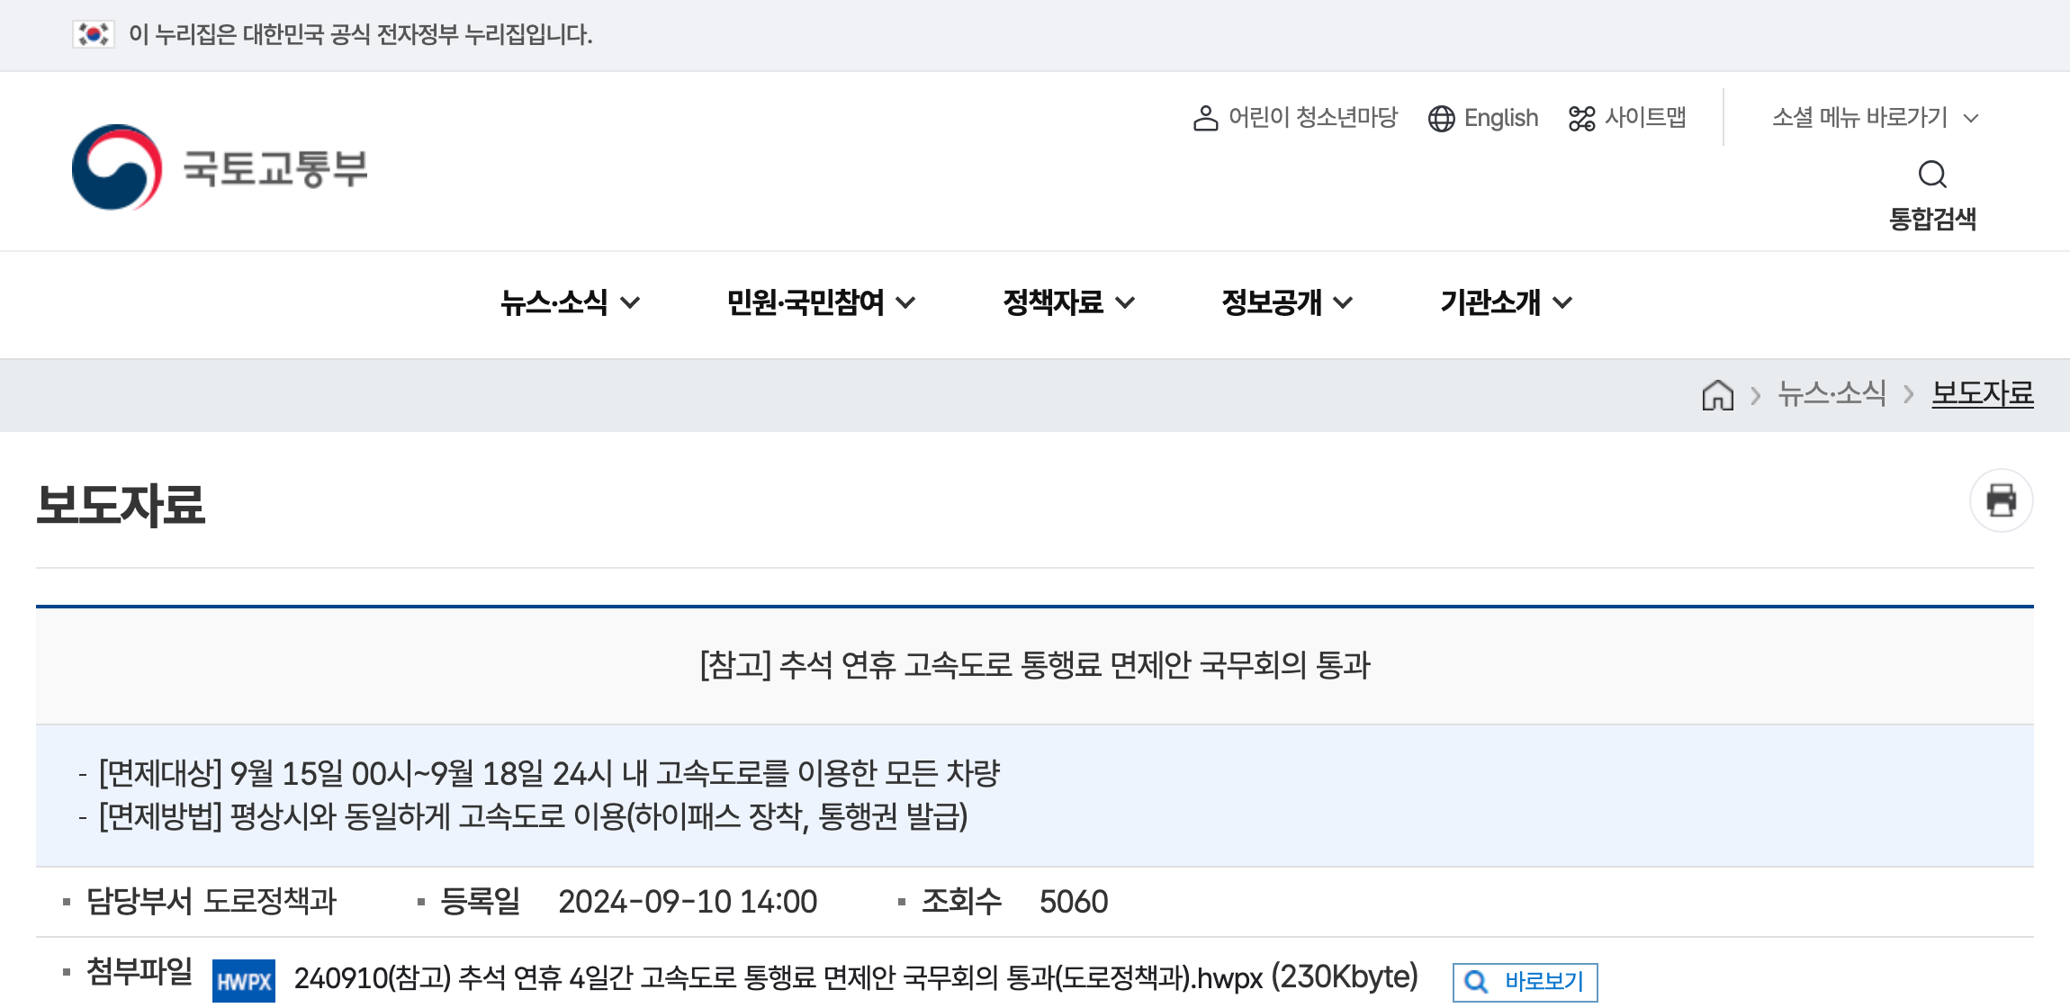Download the 240910(참고) hwpx attachment
Viewport: 2070px width, 1008px height.
click(855, 978)
